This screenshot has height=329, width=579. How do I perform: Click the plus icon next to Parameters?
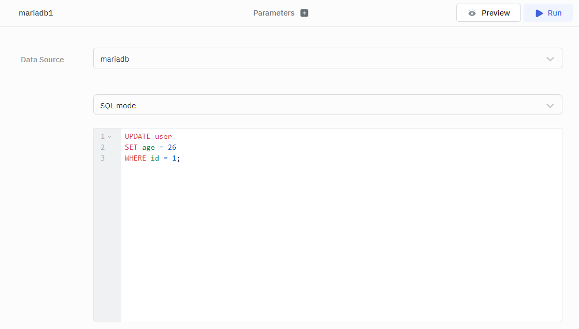click(x=304, y=13)
